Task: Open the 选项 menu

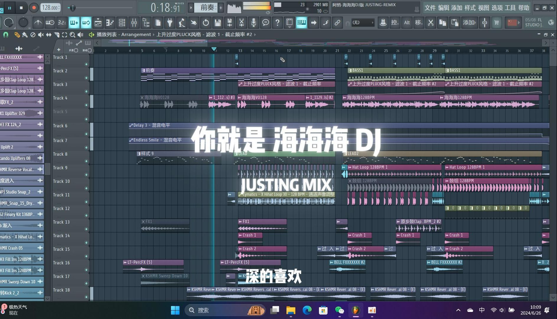Action: [497, 8]
